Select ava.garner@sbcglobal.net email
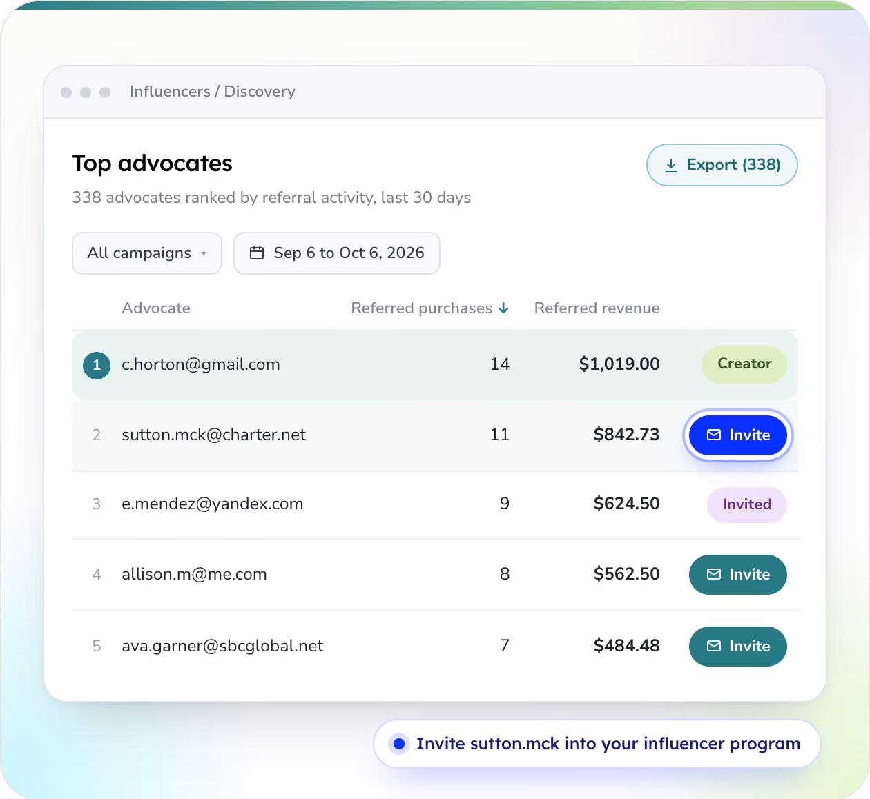Screen dimensions: 870x799 (222, 646)
